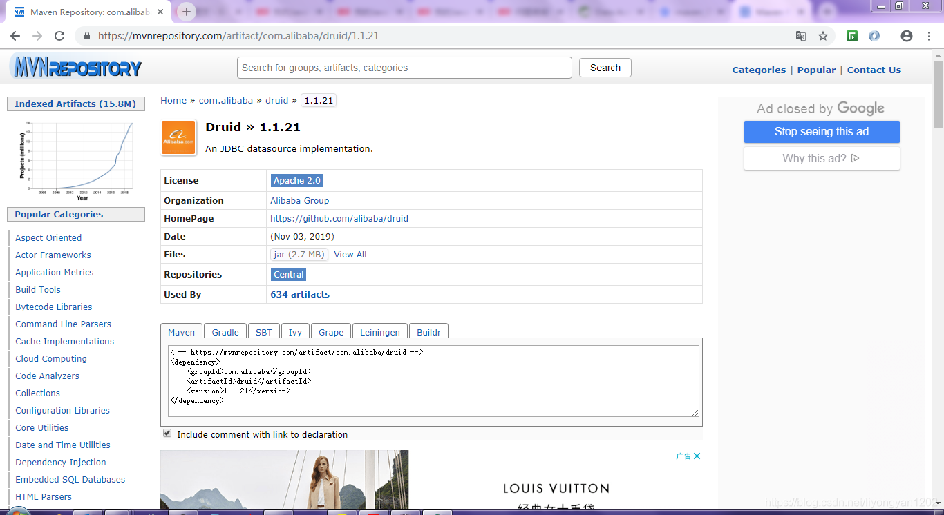Open Categories in top navigation
944x515 pixels.
click(759, 70)
